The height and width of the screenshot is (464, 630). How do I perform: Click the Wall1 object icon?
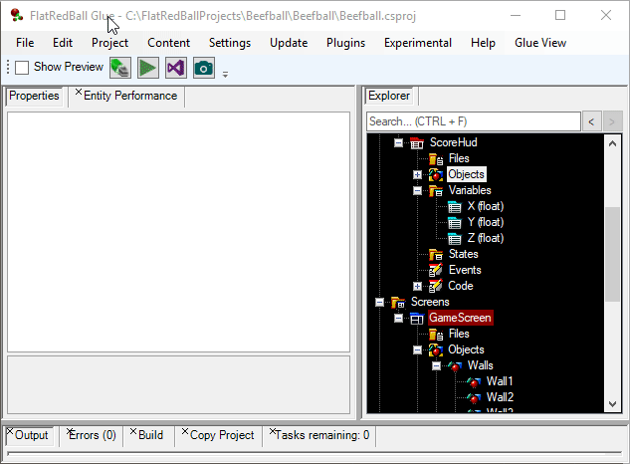pyautogui.click(x=474, y=381)
